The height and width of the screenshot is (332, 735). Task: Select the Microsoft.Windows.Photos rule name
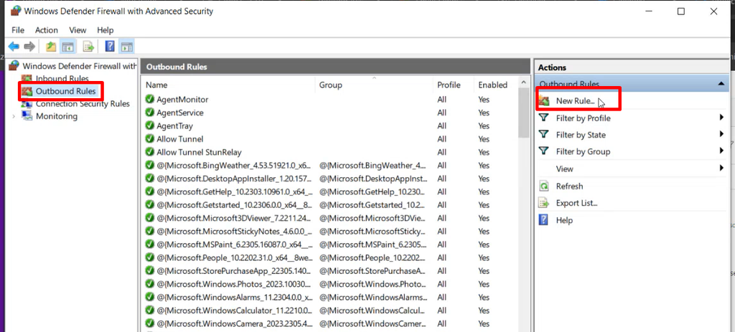234,284
